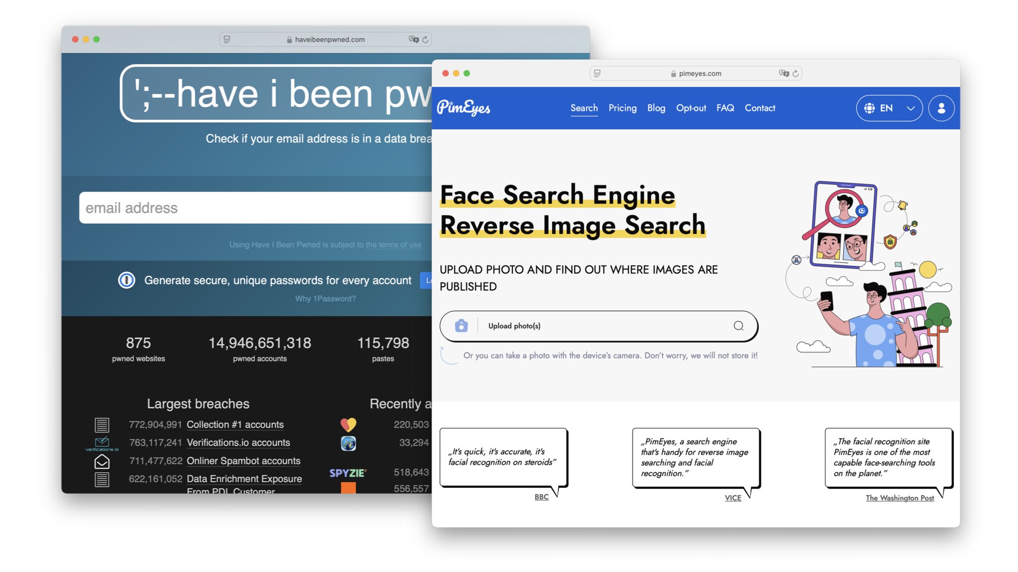1018x572 pixels.
Task: Click the '220,503' recently added count
Action: [x=411, y=425]
